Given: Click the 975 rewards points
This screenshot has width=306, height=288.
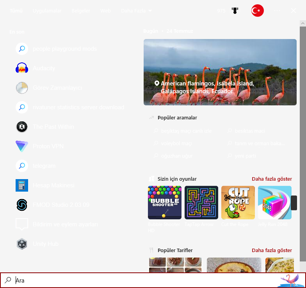Looking at the screenshot, I should (x=221, y=11).
